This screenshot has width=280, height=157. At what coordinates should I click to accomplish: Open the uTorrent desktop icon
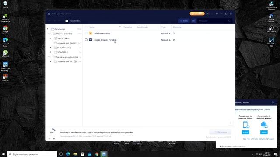5,53
